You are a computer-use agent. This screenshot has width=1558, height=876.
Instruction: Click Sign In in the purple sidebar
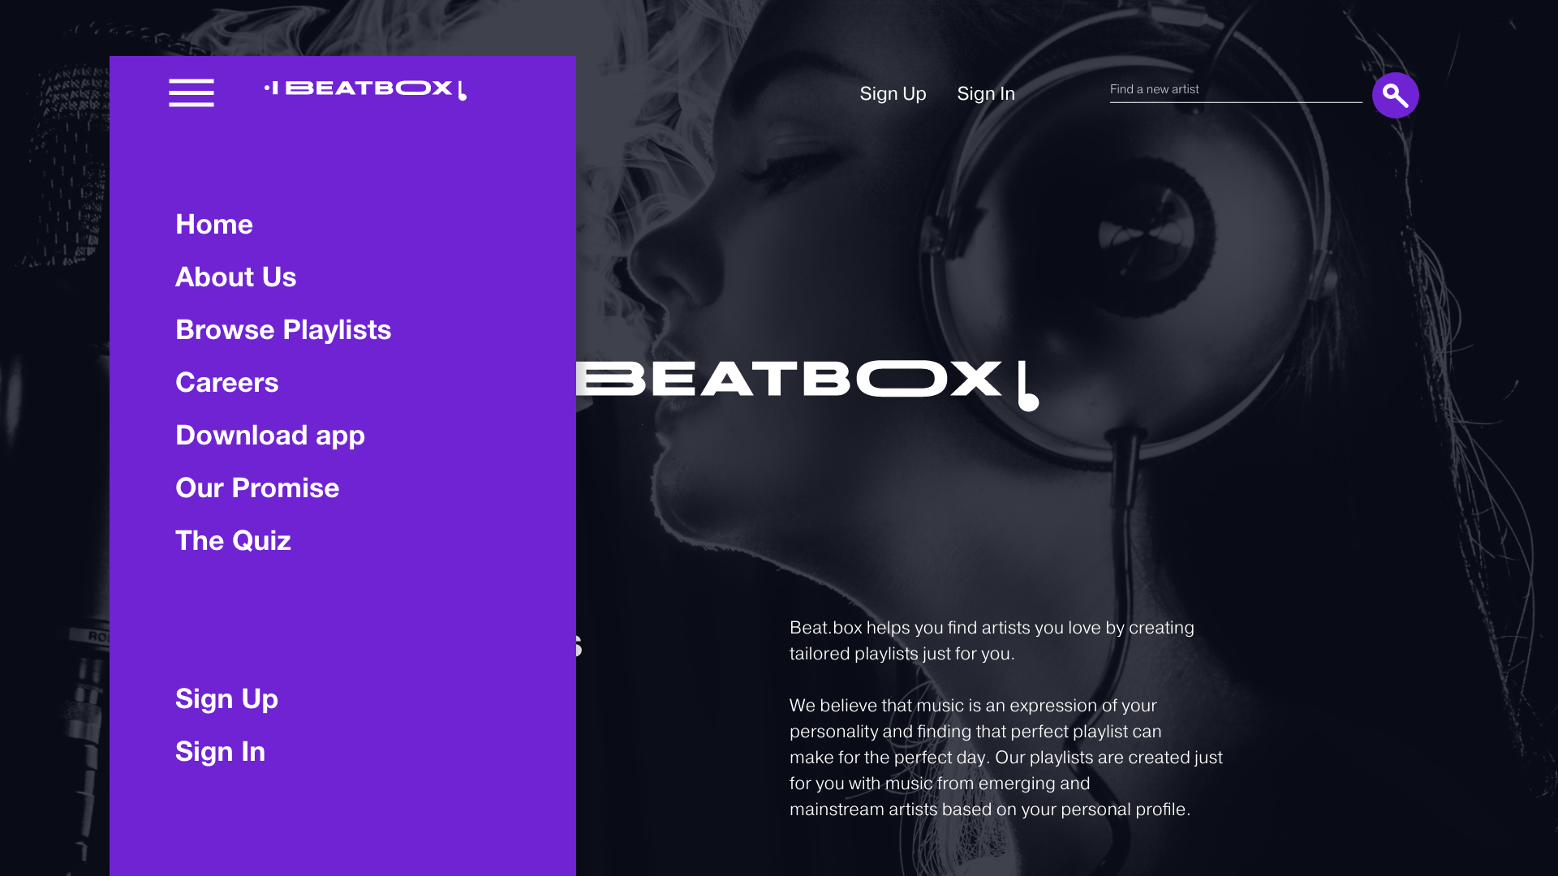tap(220, 751)
